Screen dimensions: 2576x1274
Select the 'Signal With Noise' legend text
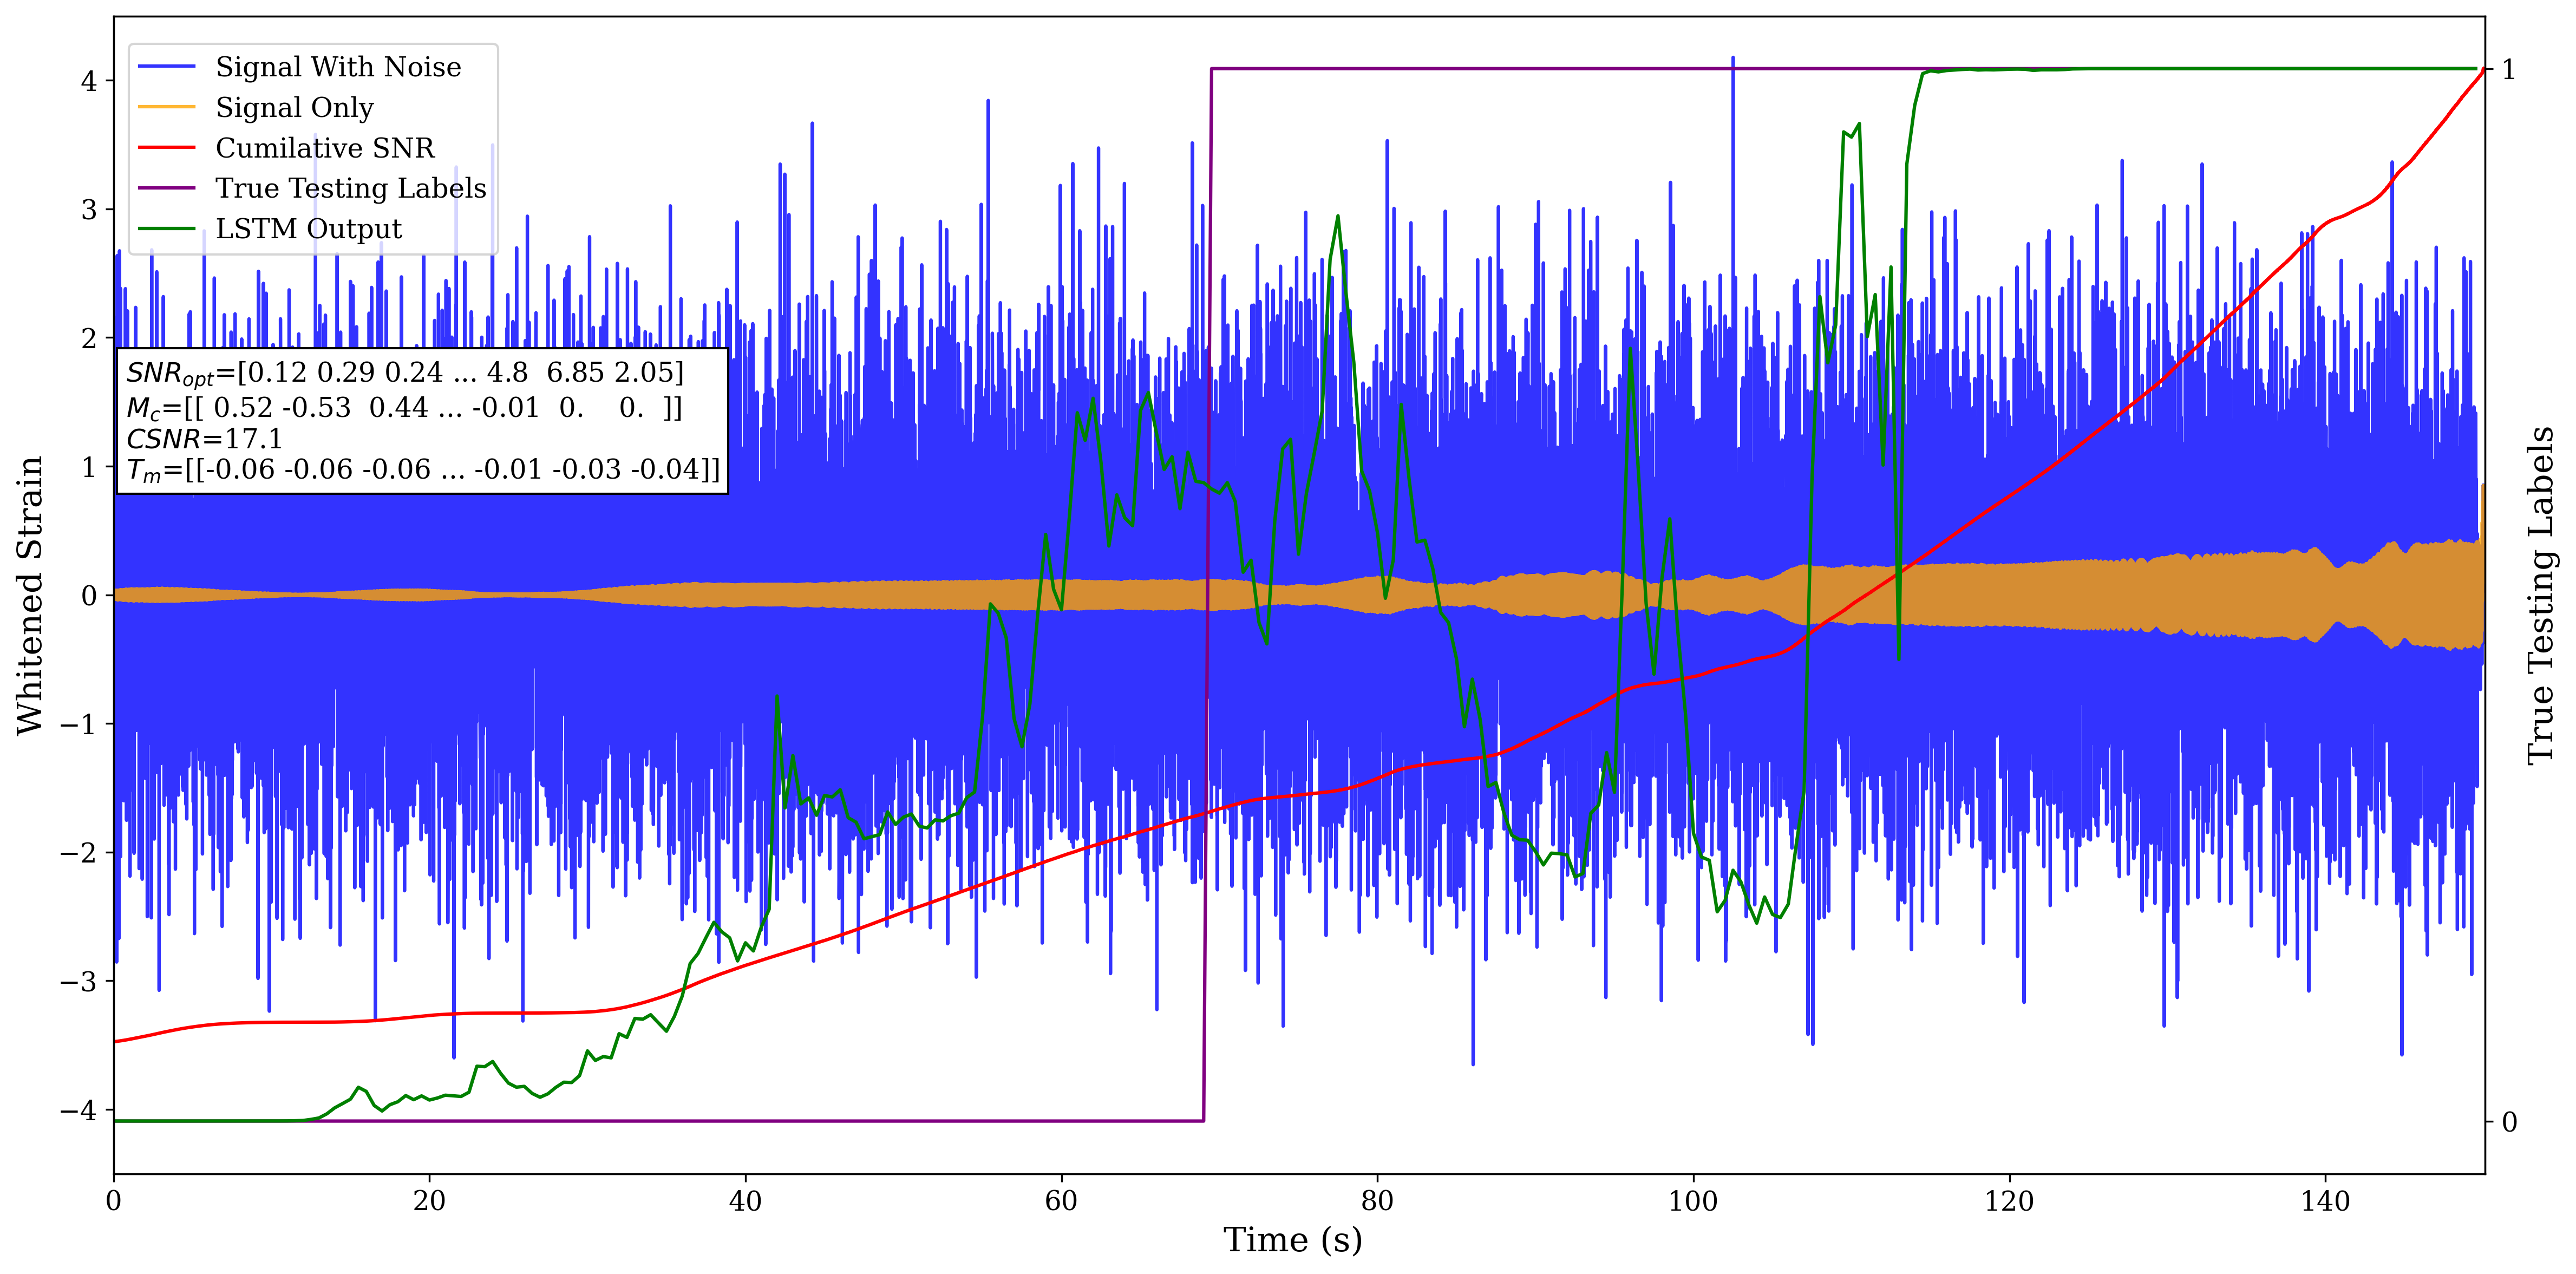point(338,67)
